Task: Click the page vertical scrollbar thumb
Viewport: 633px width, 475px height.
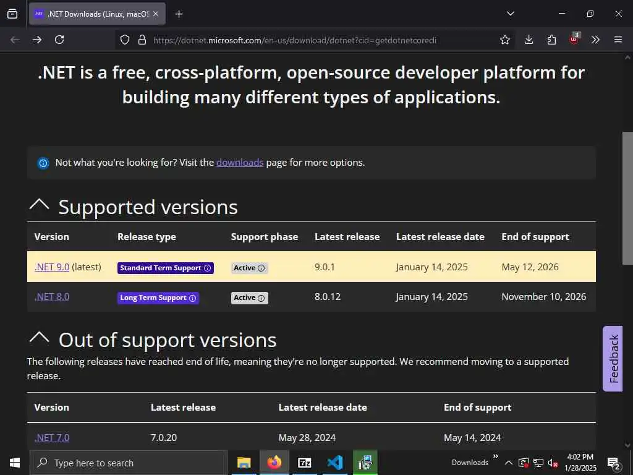Action: [627, 198]
